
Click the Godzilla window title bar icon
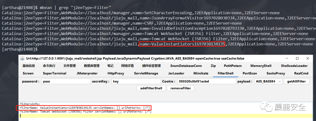[x=22, y=58]
